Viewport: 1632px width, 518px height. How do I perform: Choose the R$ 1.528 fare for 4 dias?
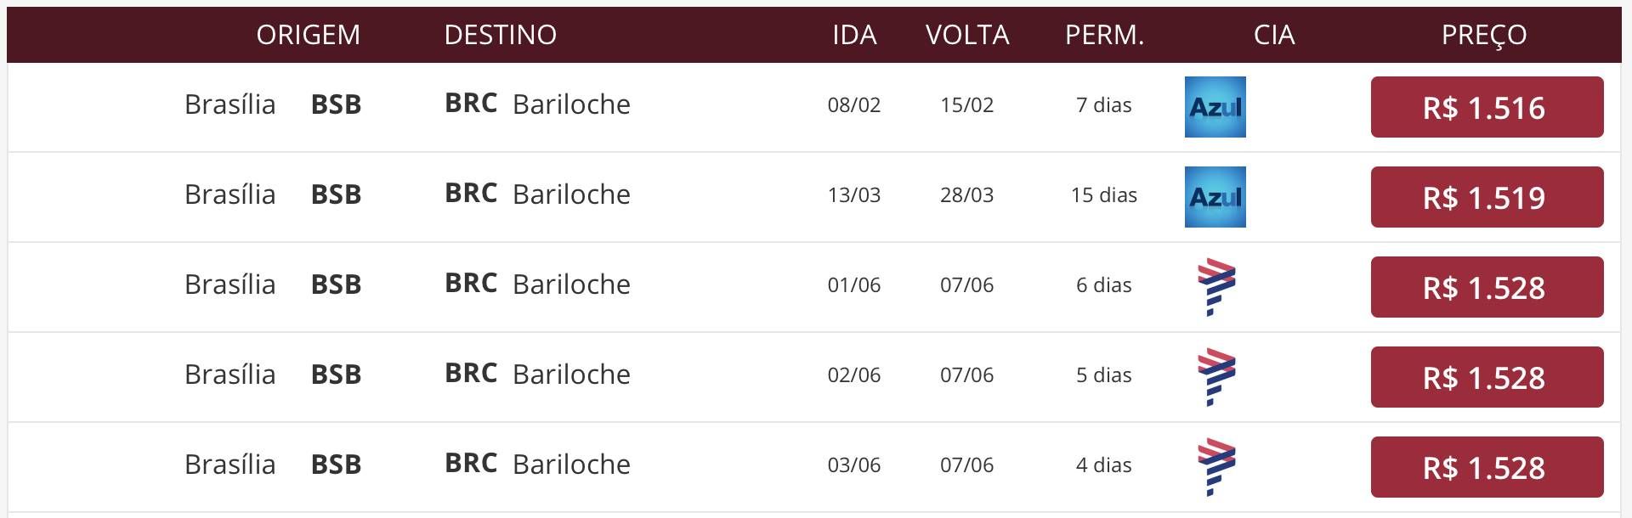coord(1487,467)
